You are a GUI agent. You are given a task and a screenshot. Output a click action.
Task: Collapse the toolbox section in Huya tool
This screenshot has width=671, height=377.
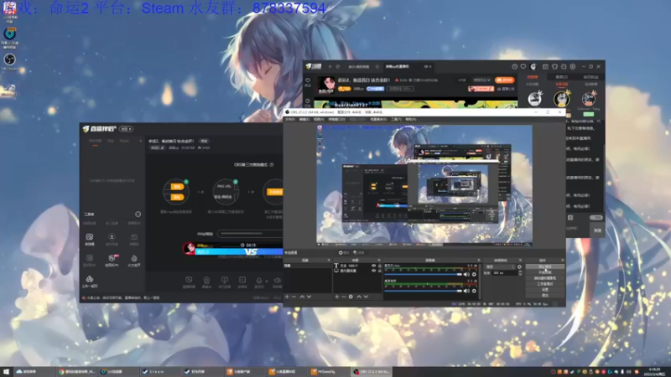point(138,214)
